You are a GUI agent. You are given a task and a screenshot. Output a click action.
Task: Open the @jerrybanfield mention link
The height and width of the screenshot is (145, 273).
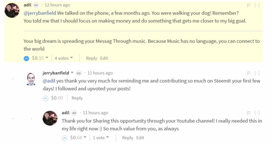coord(40,13)
